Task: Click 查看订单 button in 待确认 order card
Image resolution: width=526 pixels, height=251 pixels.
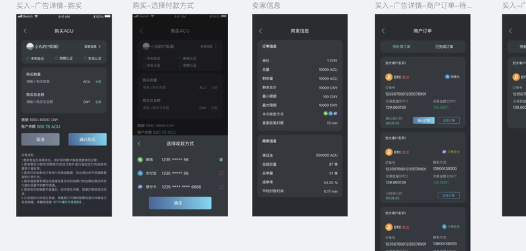Action: click(449, 121)
